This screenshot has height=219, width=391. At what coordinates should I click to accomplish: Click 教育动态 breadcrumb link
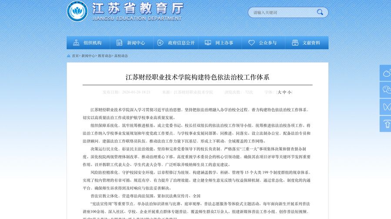(104, 56)
